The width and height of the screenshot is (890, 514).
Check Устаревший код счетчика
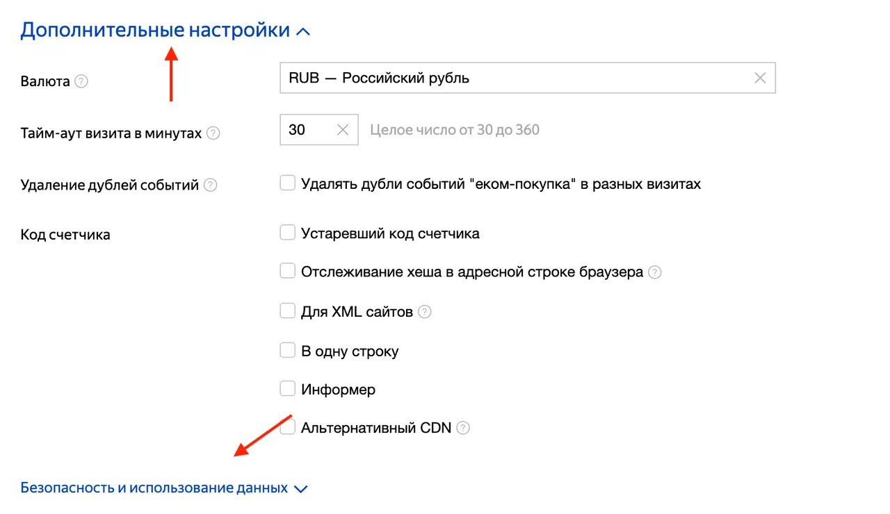tap(287, 232)
